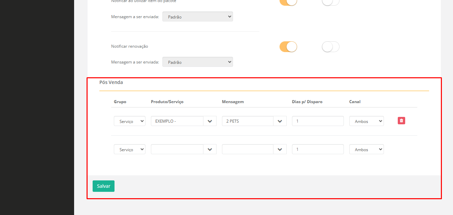
Task: Disable the orange Notificar renovação switch
Action: [x=288, y=47]
